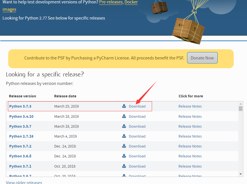Open Python 3.7.1 release page
Screen dimensions: 247x184
[x=20, y=166]
